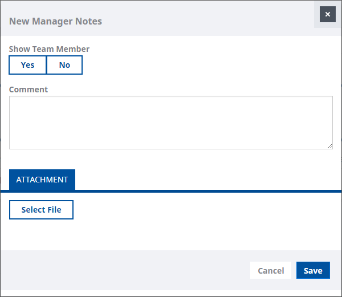Save the manager note
Screen dimensions: 342x297
click(313, 271)
